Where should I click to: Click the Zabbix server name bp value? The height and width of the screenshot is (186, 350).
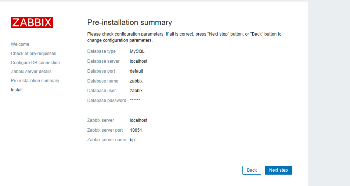(132, 140)
